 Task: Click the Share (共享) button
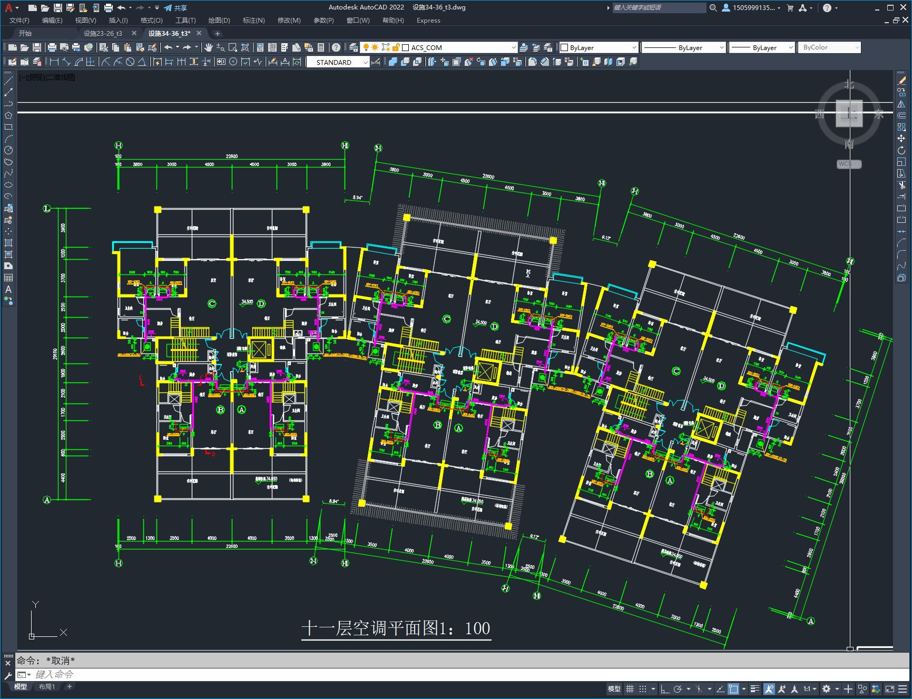175,8
